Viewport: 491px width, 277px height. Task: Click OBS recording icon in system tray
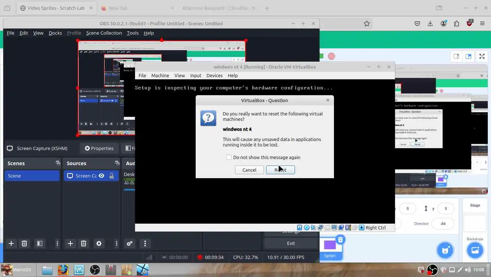432,269
